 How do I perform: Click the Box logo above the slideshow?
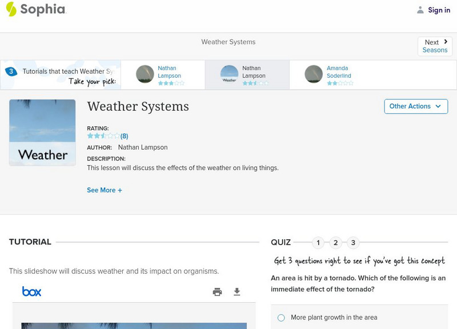[33, 291]
